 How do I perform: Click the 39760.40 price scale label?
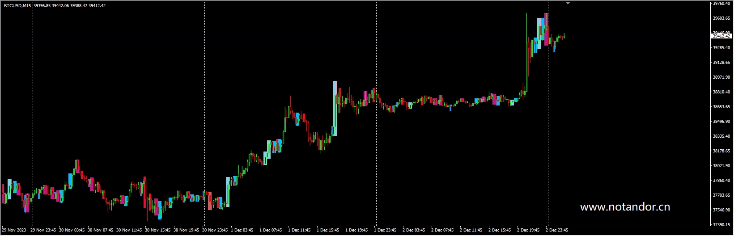[x=721, y=4]
